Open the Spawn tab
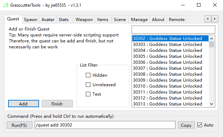 [x=31, y=20]
